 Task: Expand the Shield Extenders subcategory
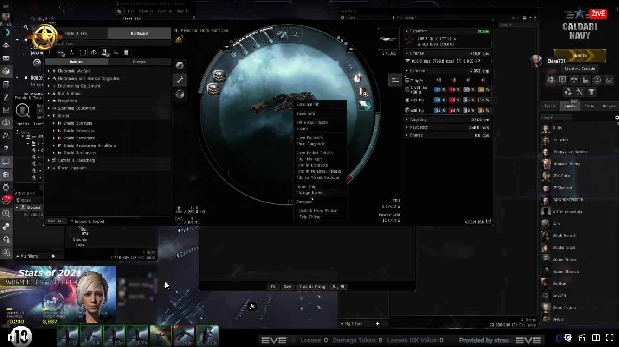(x=54, y=131)
